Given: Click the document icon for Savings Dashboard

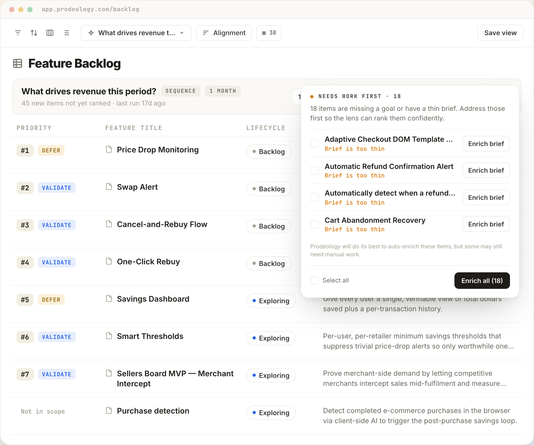Looking at the screenshot, I should 109,298.
